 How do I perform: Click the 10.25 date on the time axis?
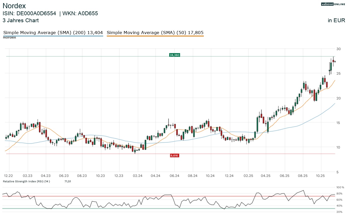coord(320,176)
